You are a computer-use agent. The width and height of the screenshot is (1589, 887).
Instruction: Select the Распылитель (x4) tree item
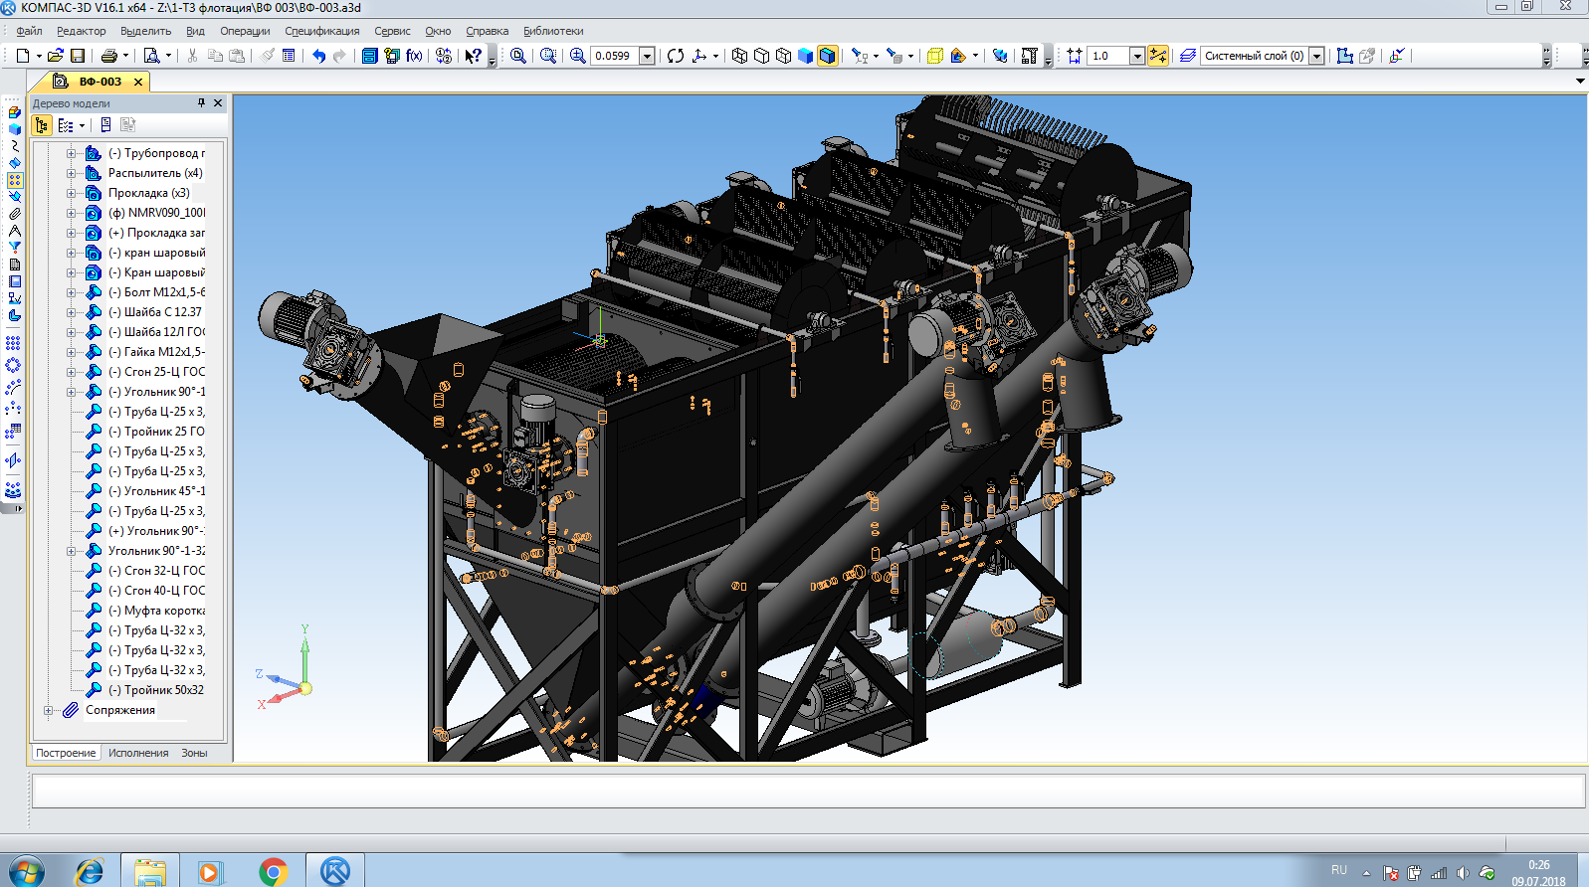click(154, 173)
